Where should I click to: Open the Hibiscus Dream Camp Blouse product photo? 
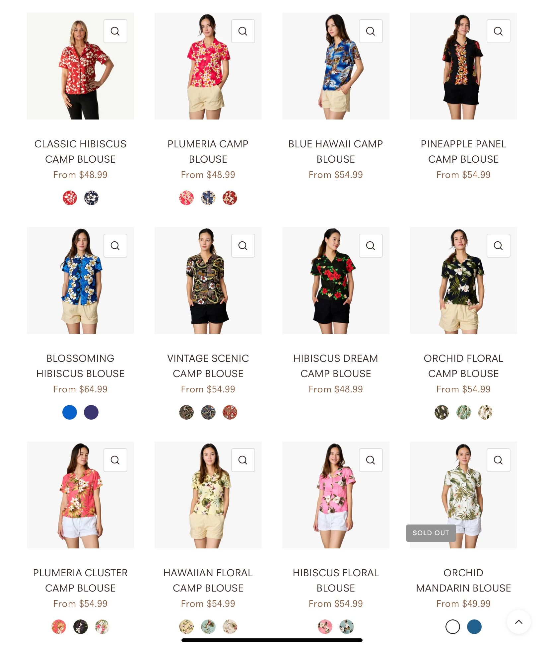click(336, 281)
